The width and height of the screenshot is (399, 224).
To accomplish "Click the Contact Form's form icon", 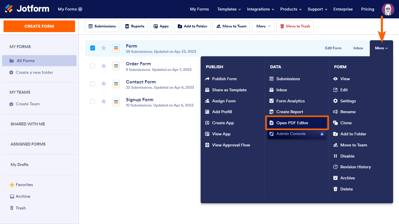I will coord(116,84).
